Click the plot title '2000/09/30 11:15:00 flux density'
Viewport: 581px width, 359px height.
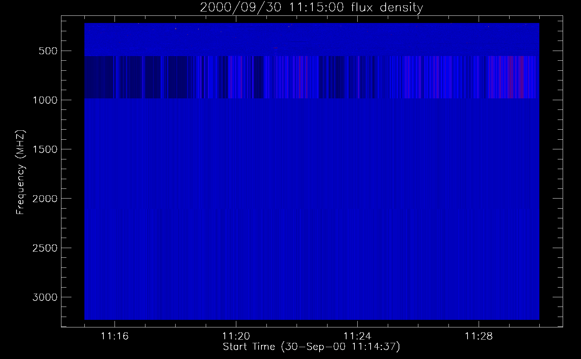coord(311,8)
